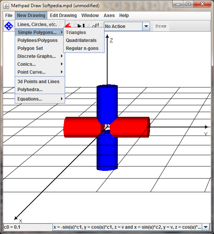Choose Polygon Set menu entry
214x234 pixels.
tap(40, 48)
